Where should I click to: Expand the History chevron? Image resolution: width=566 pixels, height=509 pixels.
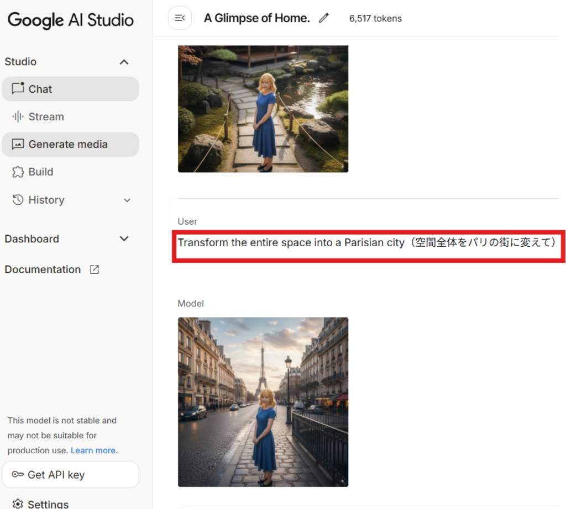(x=127, y=200)
